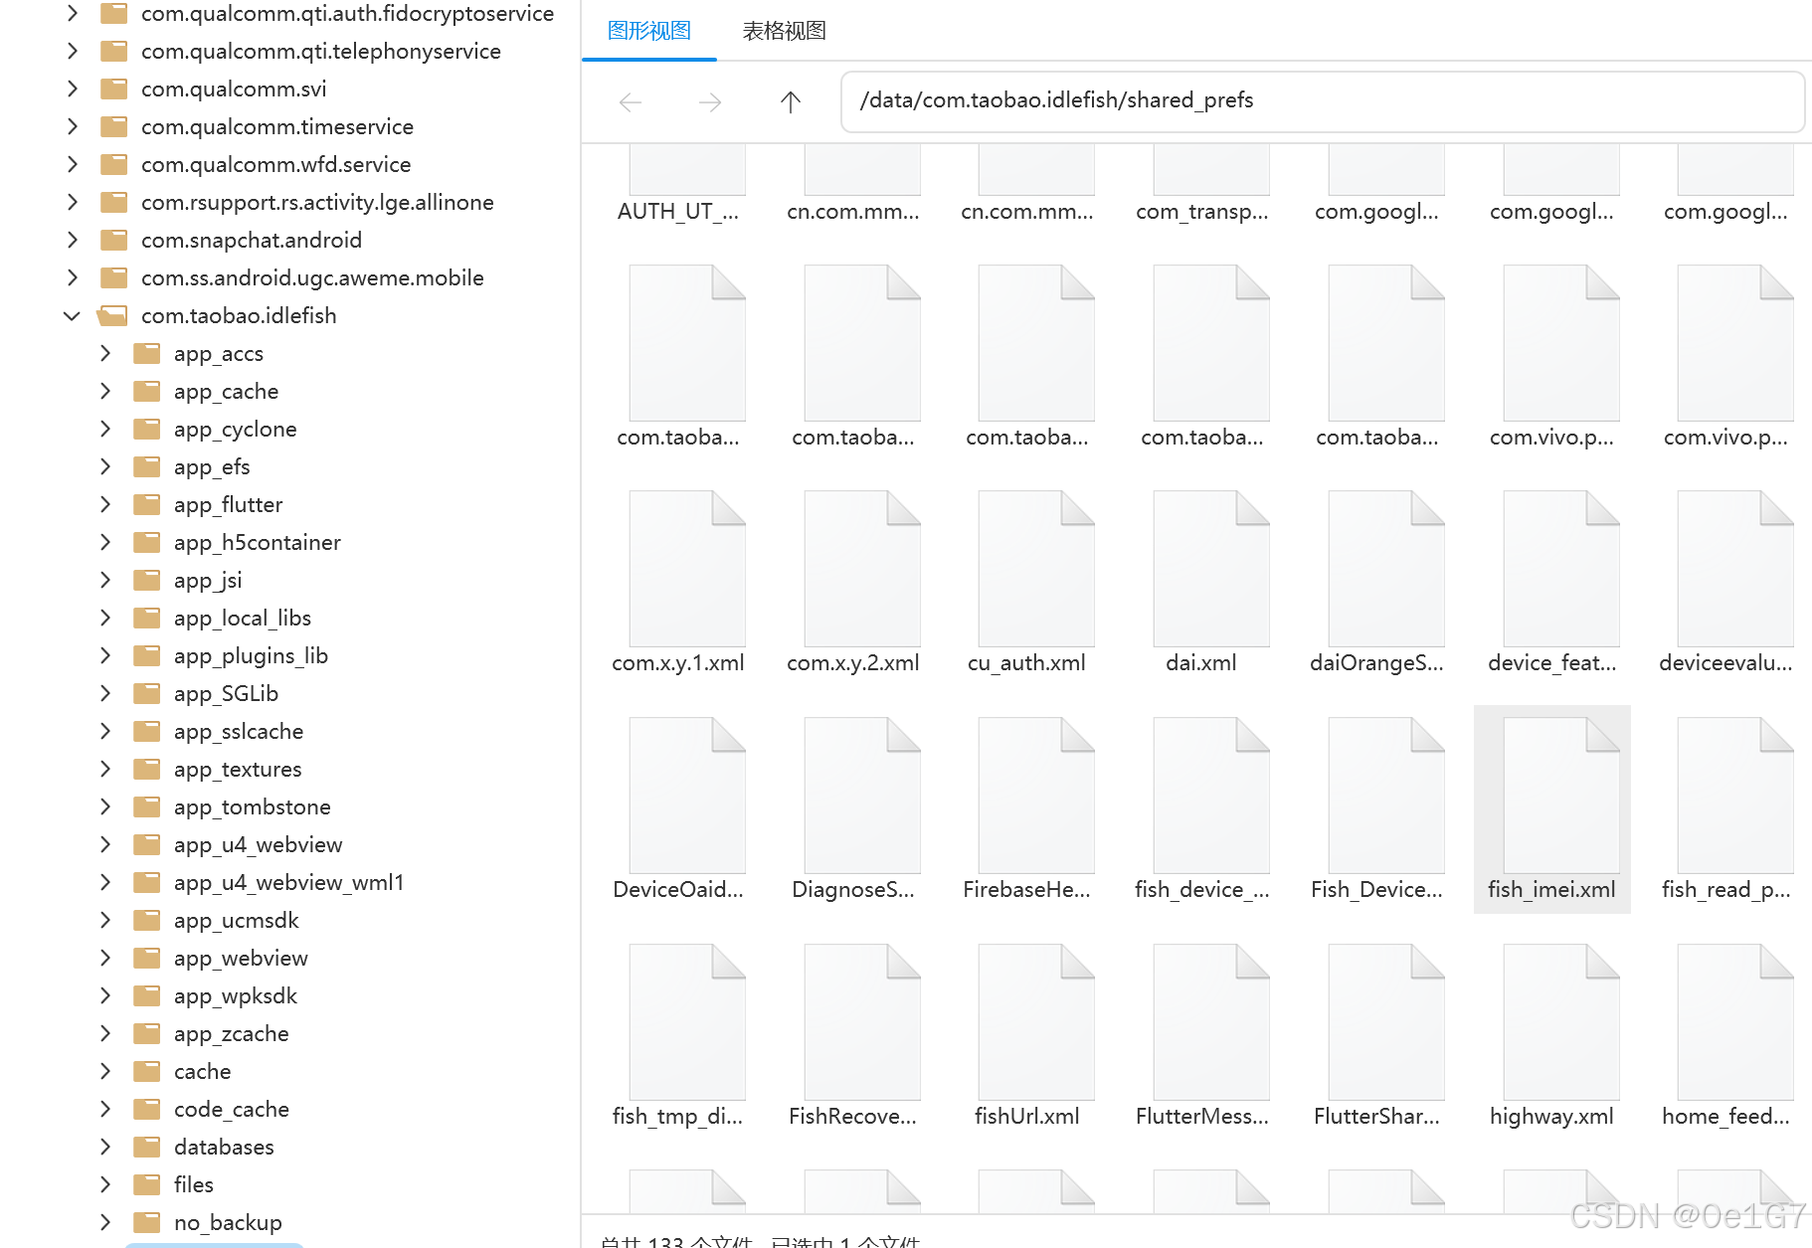Select the fish_tmp_di... file icon
This screenshot has height=1248, width=1812.
[x=687, y=1022]
